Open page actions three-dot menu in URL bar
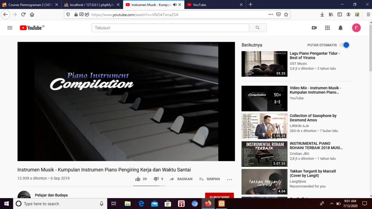The width and height of the screenshot is (372, 209). pos(271,15)
